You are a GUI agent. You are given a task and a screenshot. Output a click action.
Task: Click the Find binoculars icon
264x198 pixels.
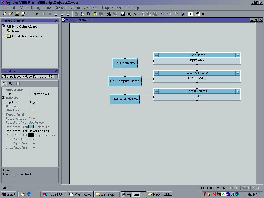tap(109, 14)
